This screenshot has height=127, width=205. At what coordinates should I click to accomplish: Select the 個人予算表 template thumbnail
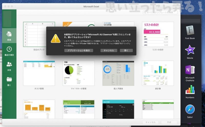coord(118,73)
